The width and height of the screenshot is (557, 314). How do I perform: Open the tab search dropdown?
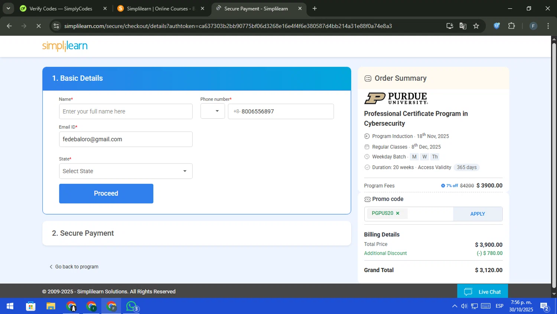8,9
